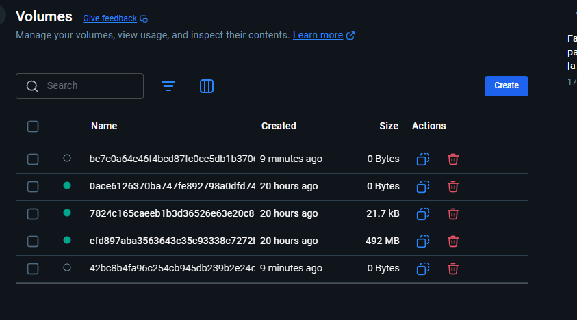Focus the Search volumes field
This screenshot has height=320, width=577.
pyautogui.click(x=79, y=86)
